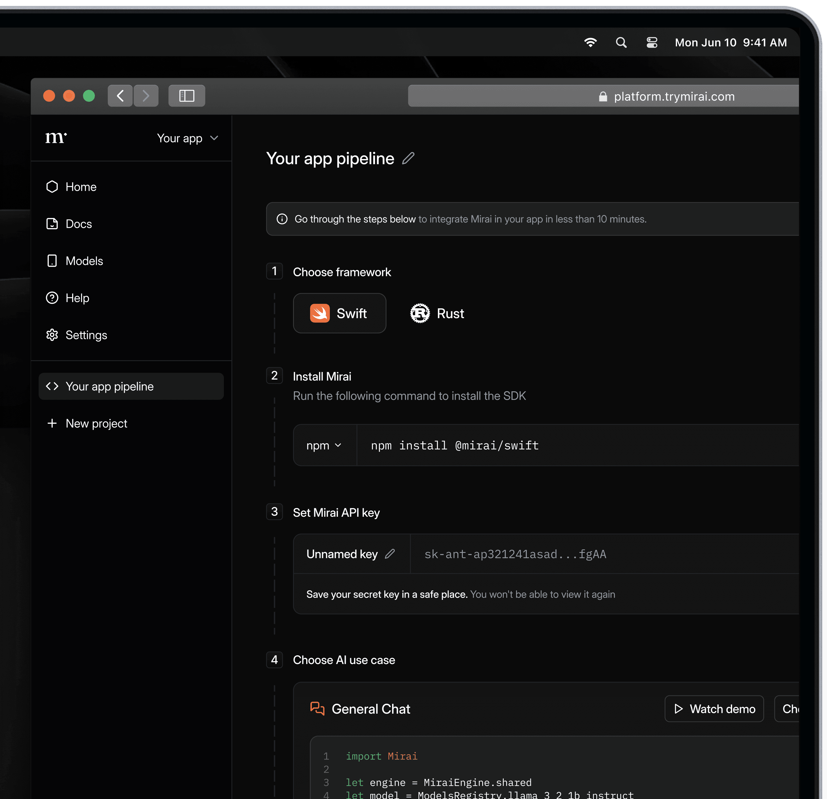Create a New project
Viewport: 827px width, 799px height.
(96, 423)
